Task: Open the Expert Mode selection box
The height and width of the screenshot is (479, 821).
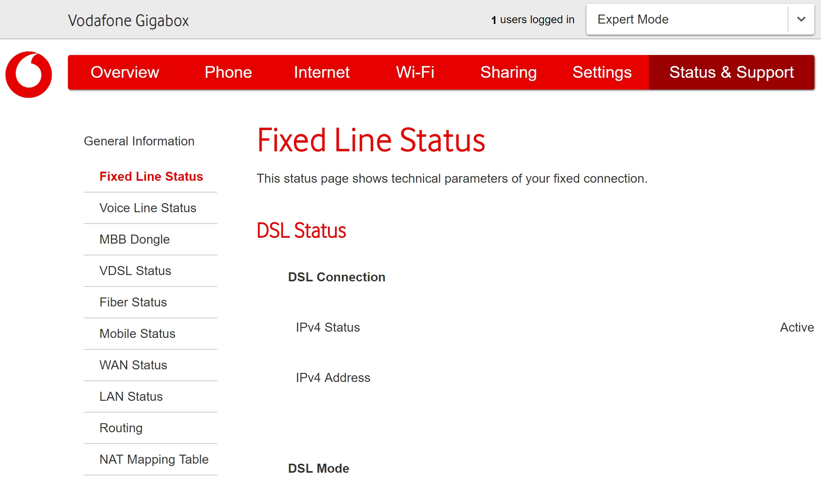Action: [687, 19]
